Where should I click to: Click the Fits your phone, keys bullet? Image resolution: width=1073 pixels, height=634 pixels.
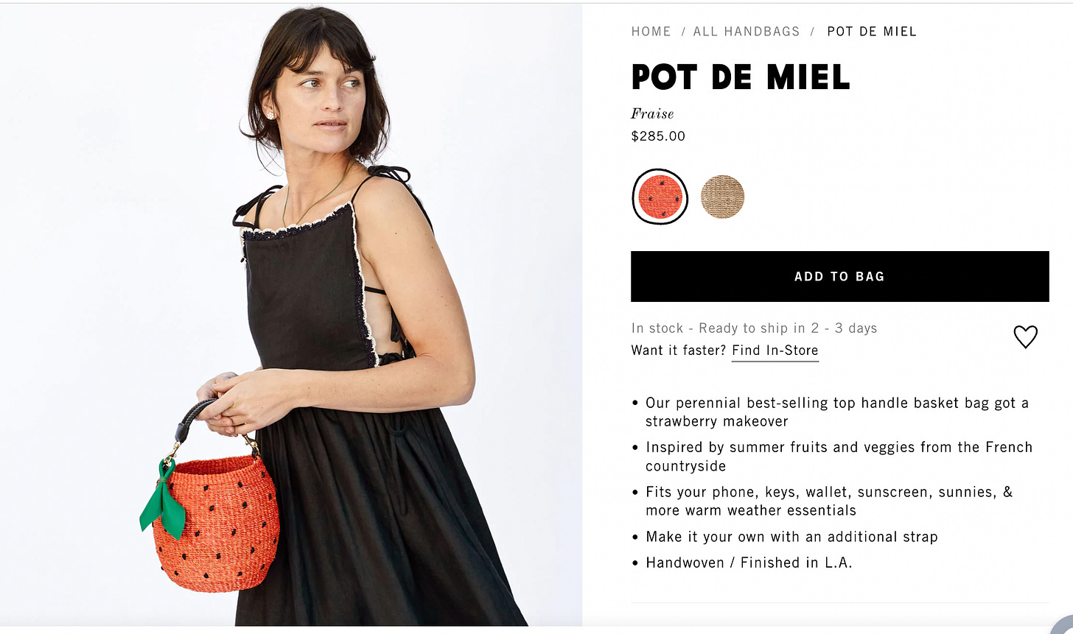[x=829, y=501]
